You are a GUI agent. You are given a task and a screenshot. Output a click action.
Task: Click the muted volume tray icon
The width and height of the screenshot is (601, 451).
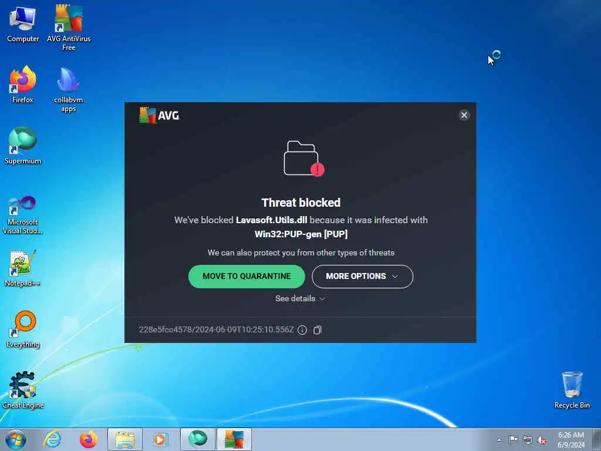pyautogui.click(x=542, y=440)
